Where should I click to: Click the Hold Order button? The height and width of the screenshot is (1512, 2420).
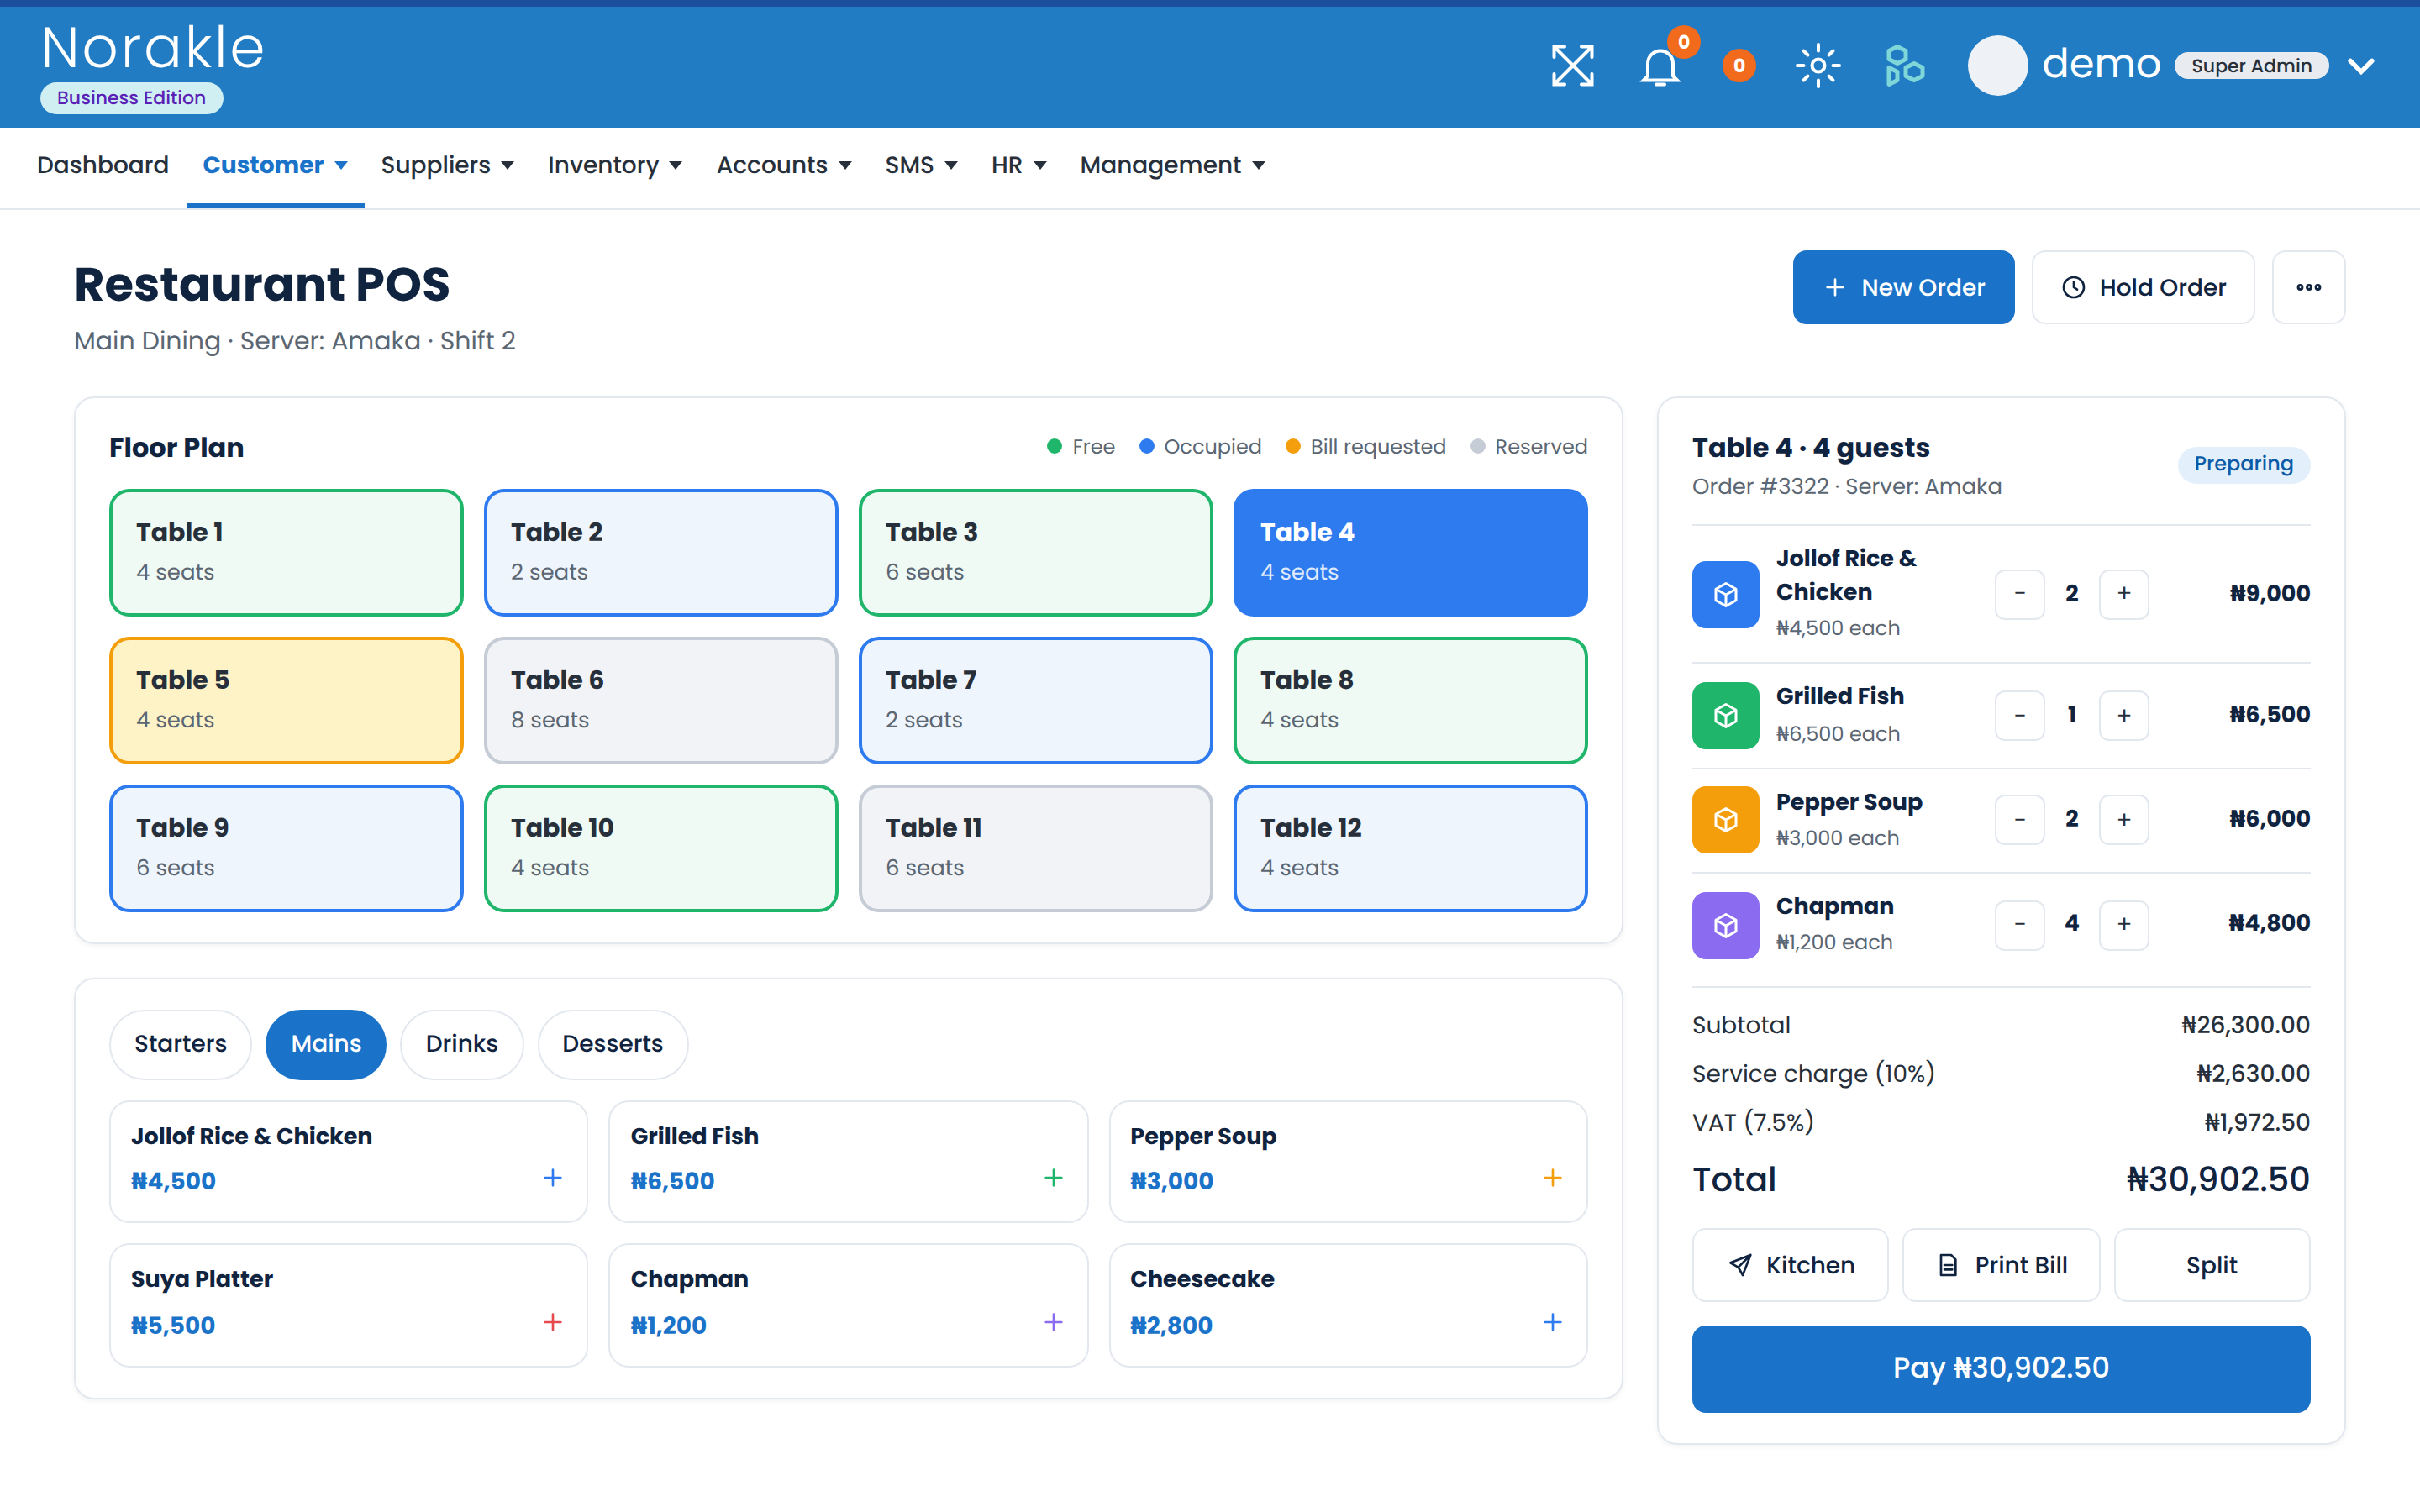coord(2143,287)
